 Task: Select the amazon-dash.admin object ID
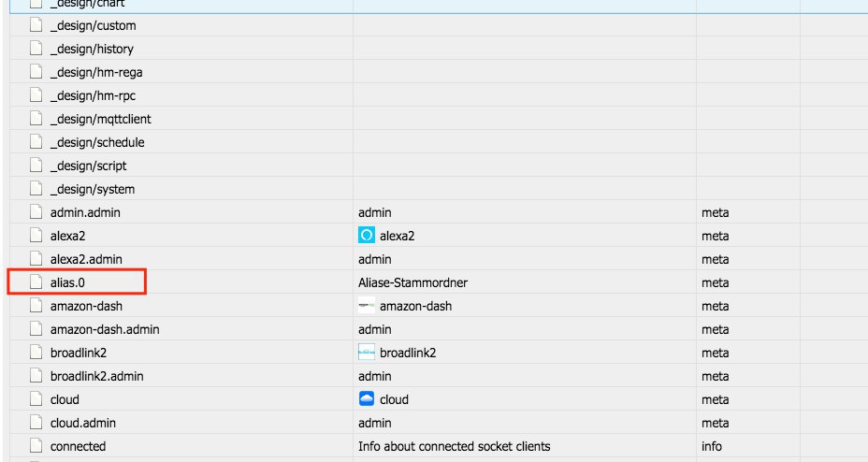click(105, 329)
